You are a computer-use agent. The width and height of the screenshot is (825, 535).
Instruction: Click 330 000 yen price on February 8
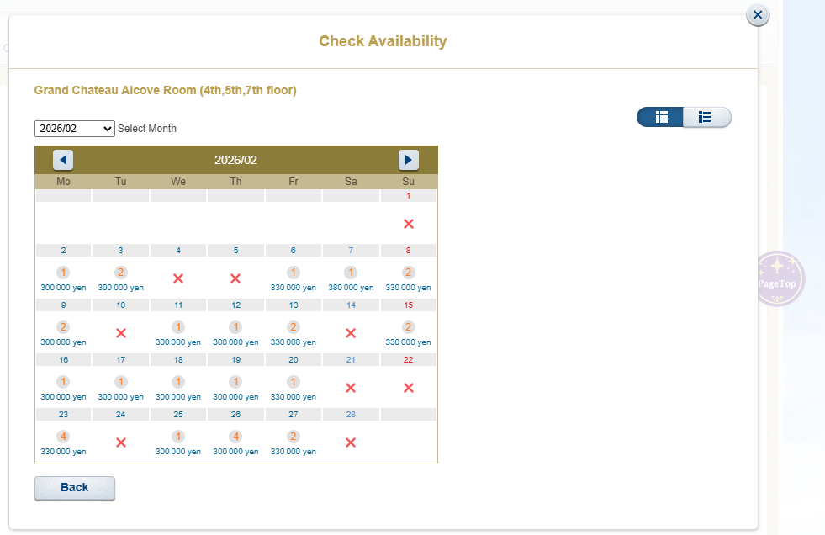pos(408,288)
